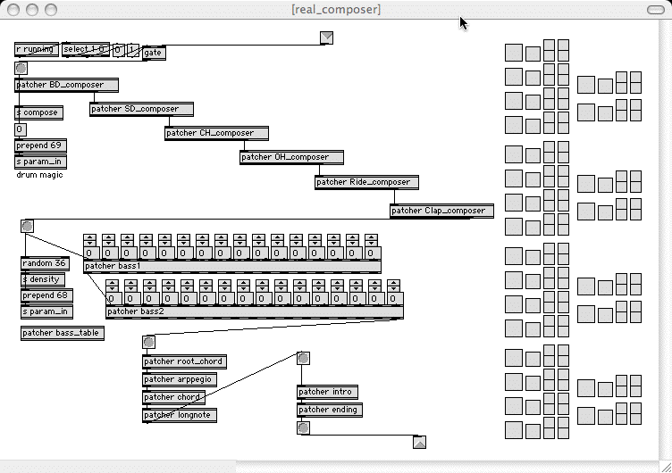
Task: Click the toolbar toggle pill in title bar
Action: [x=655, y=10]
